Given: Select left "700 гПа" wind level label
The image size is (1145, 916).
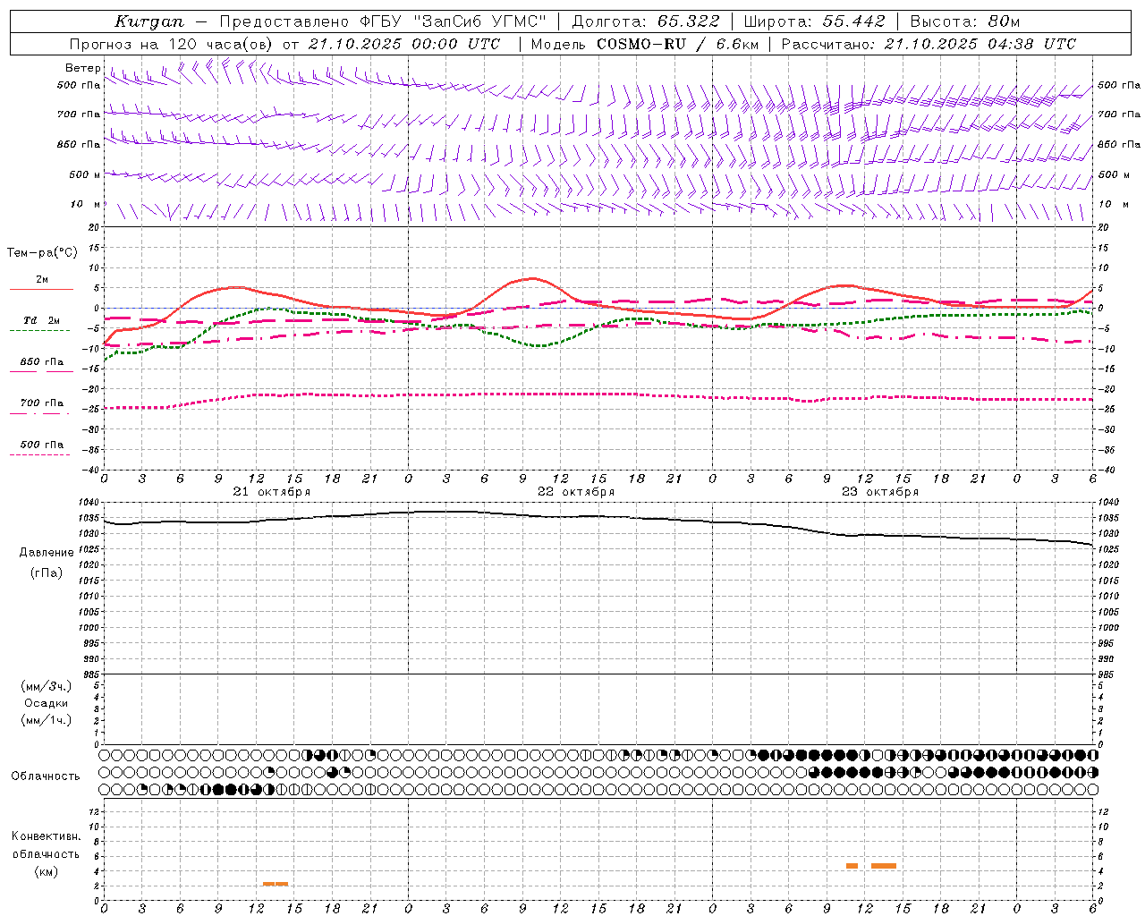Looking at the screenshot, I should [79, 114].
